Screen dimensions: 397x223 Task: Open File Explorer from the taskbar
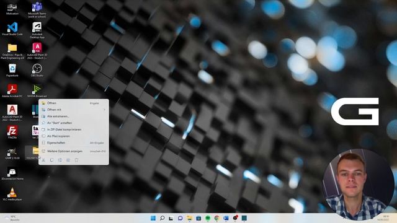pyautogui.click(x=189, y=218)
